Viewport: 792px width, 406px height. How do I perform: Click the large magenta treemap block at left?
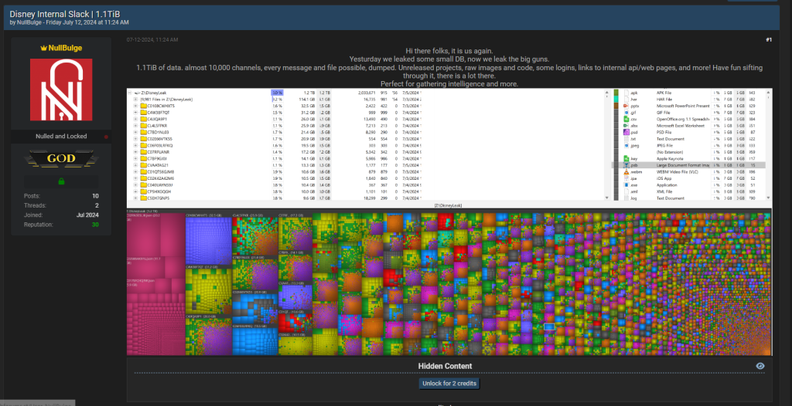(x=155, y=286)
